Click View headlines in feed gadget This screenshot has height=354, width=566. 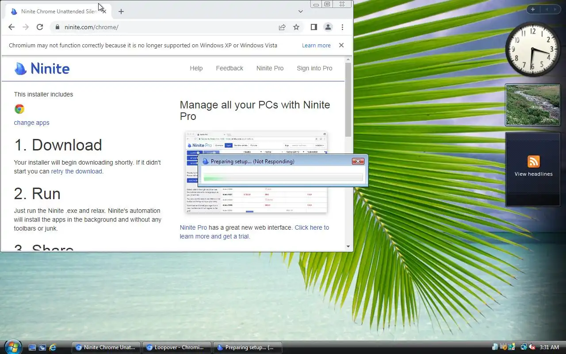[533, 174]
